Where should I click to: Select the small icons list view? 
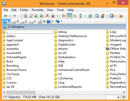click(x=69, y=16)
